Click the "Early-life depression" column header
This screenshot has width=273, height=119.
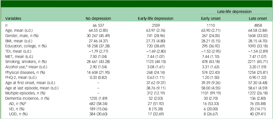pyautogui.click(x=155, y=19)
